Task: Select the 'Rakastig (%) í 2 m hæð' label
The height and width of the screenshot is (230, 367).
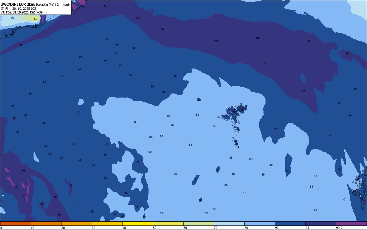Action: point(53,5)
